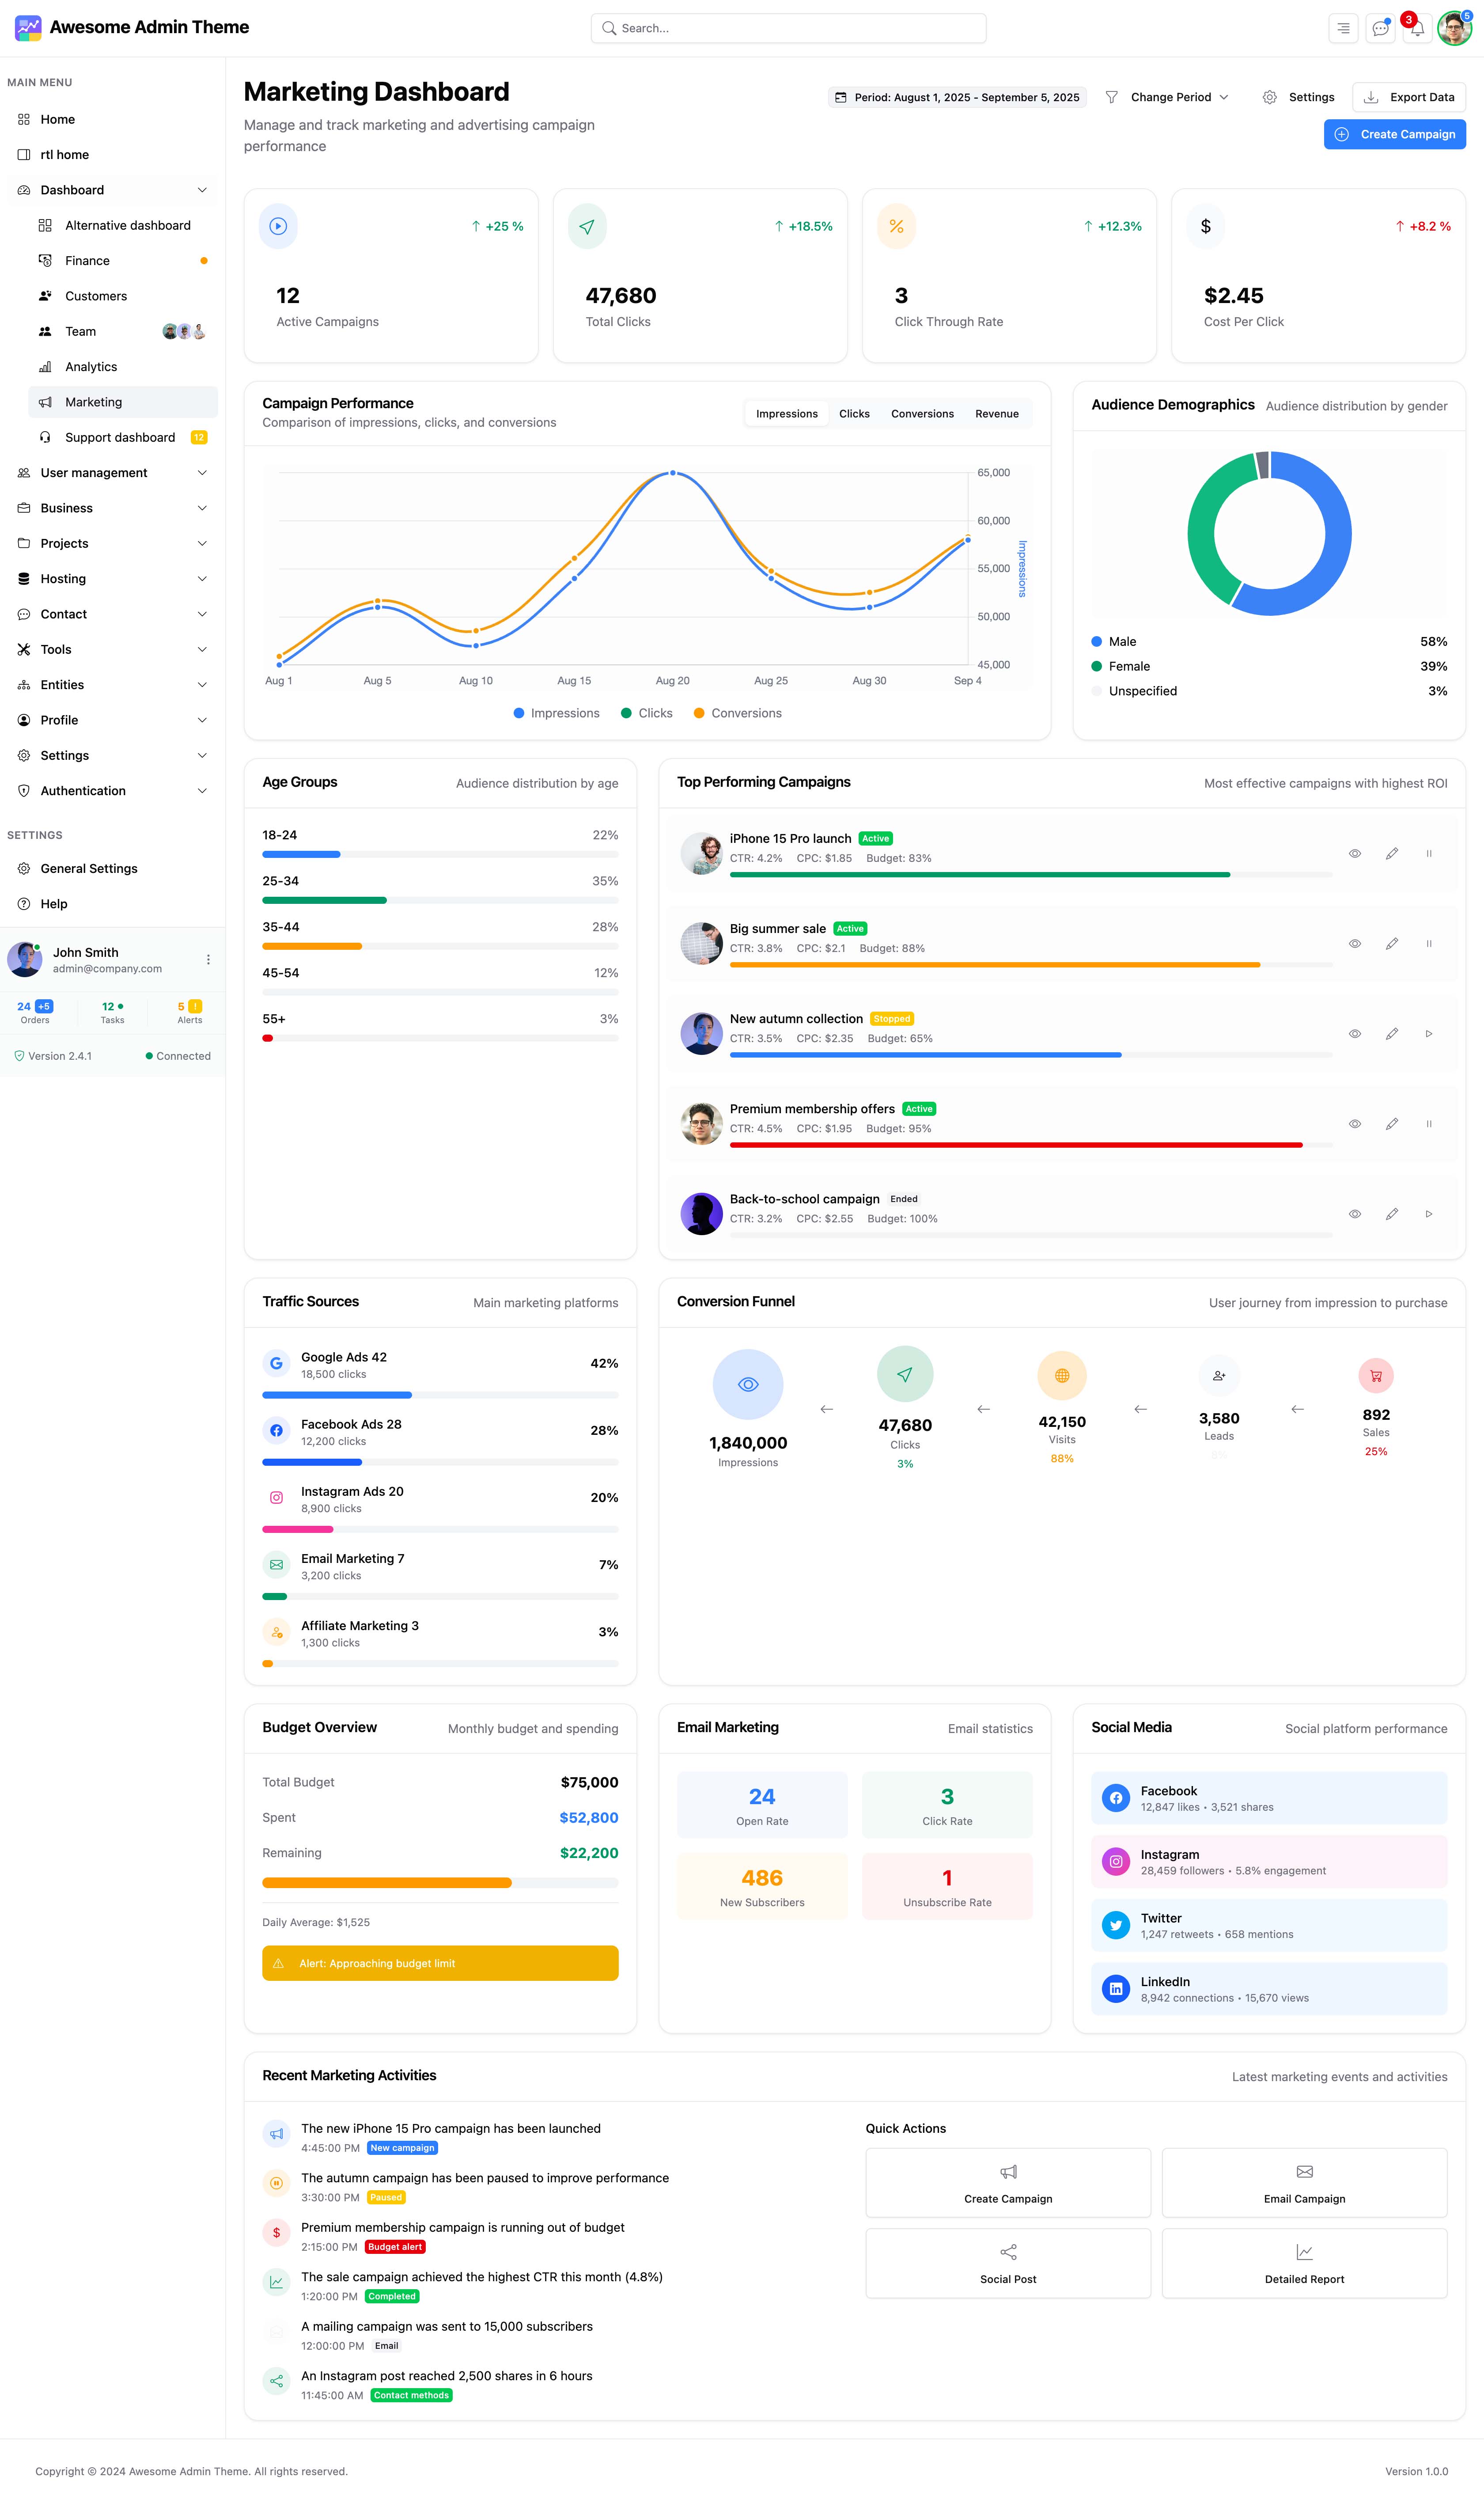Click into the Search field
Screen dimensions: 1484x2503
click(x=788, y=28)
